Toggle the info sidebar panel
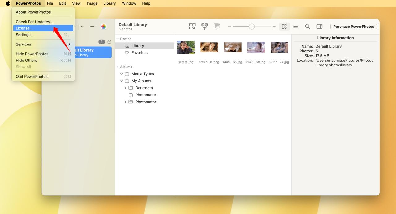Screen dimensions: 396x214 tap(320, 27)
